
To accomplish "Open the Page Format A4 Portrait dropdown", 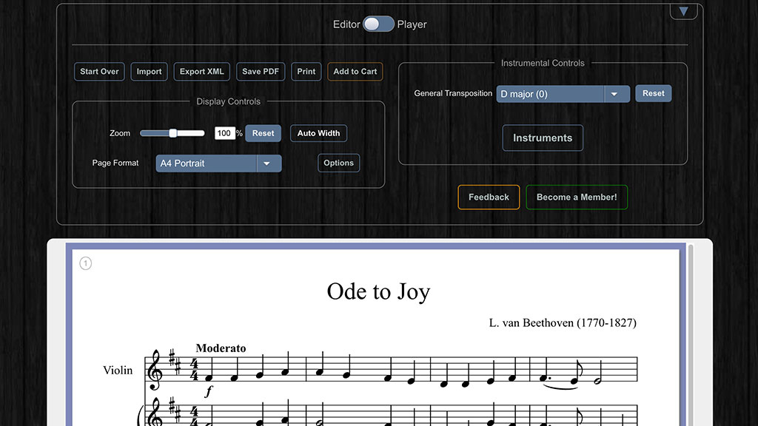I will pyautogui.click(x=218, y=163).
